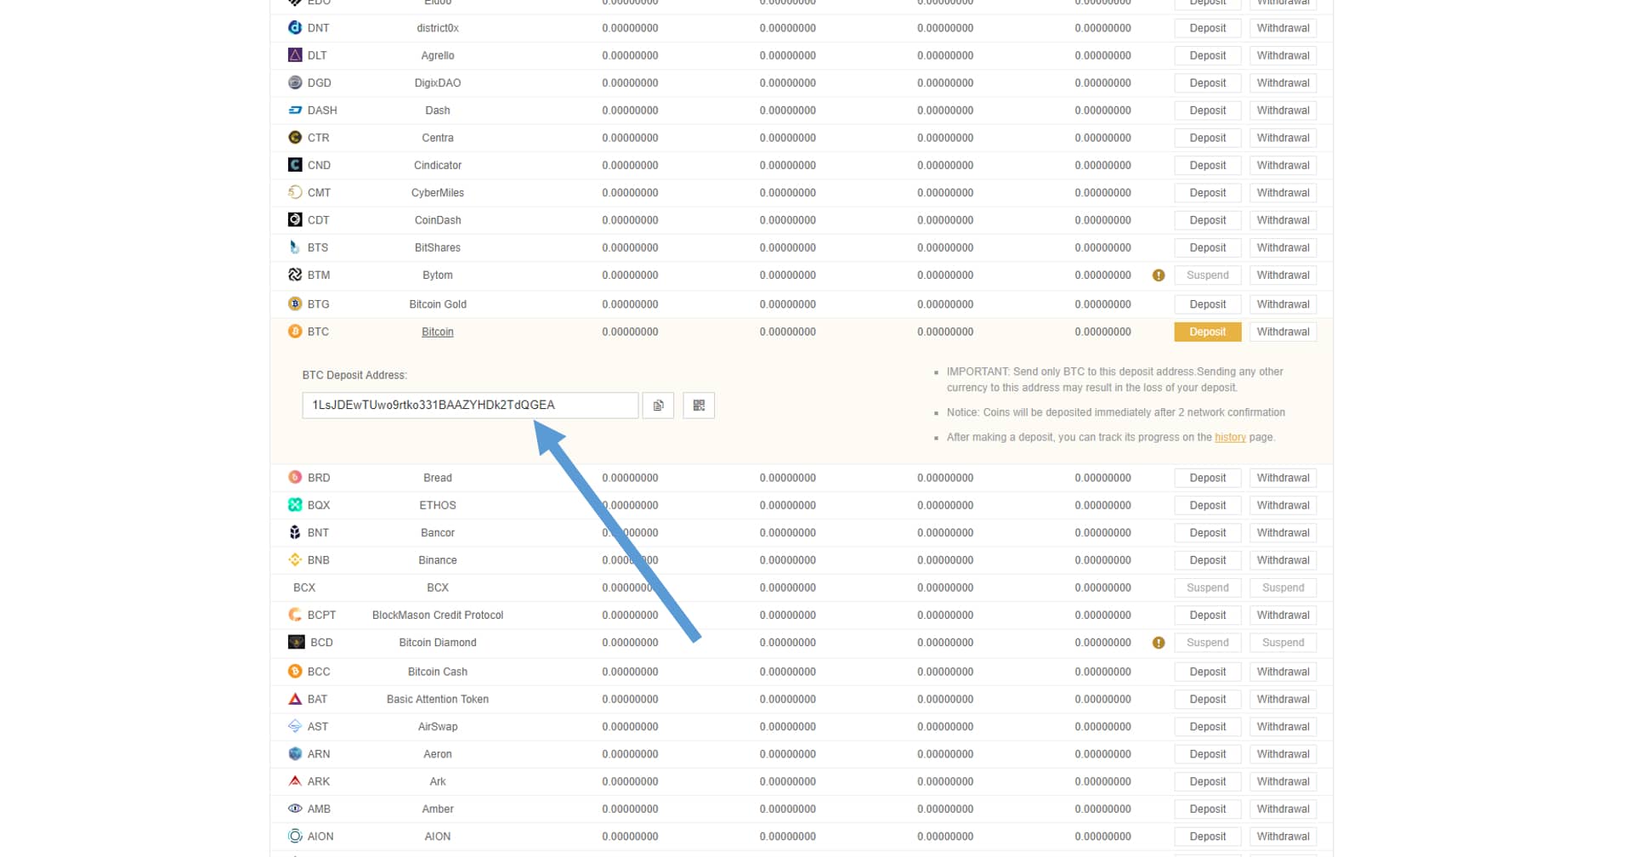
Task: Click the BAT coin icon
Action: [x=295, y=699]
